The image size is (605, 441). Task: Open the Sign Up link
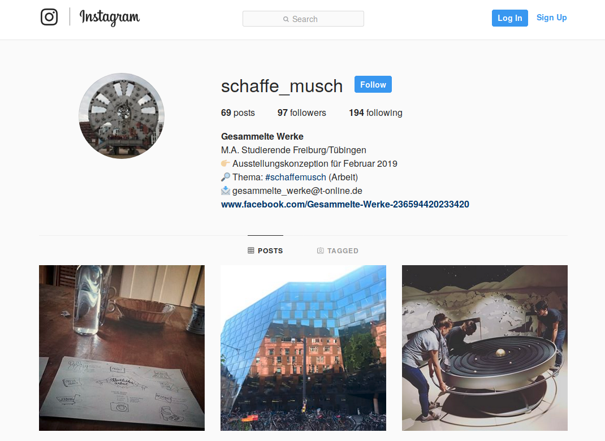pos(551,18)
